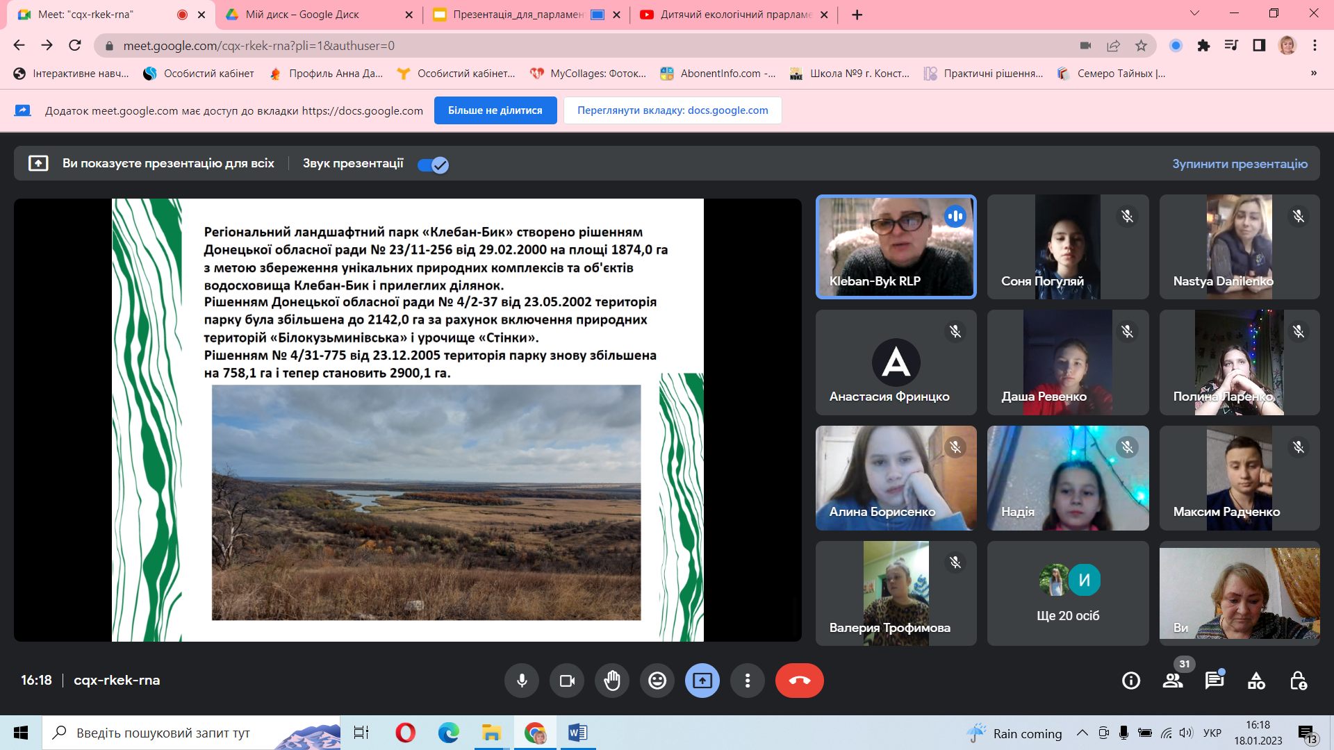Raise hand in the meeting

pos(612,681)
